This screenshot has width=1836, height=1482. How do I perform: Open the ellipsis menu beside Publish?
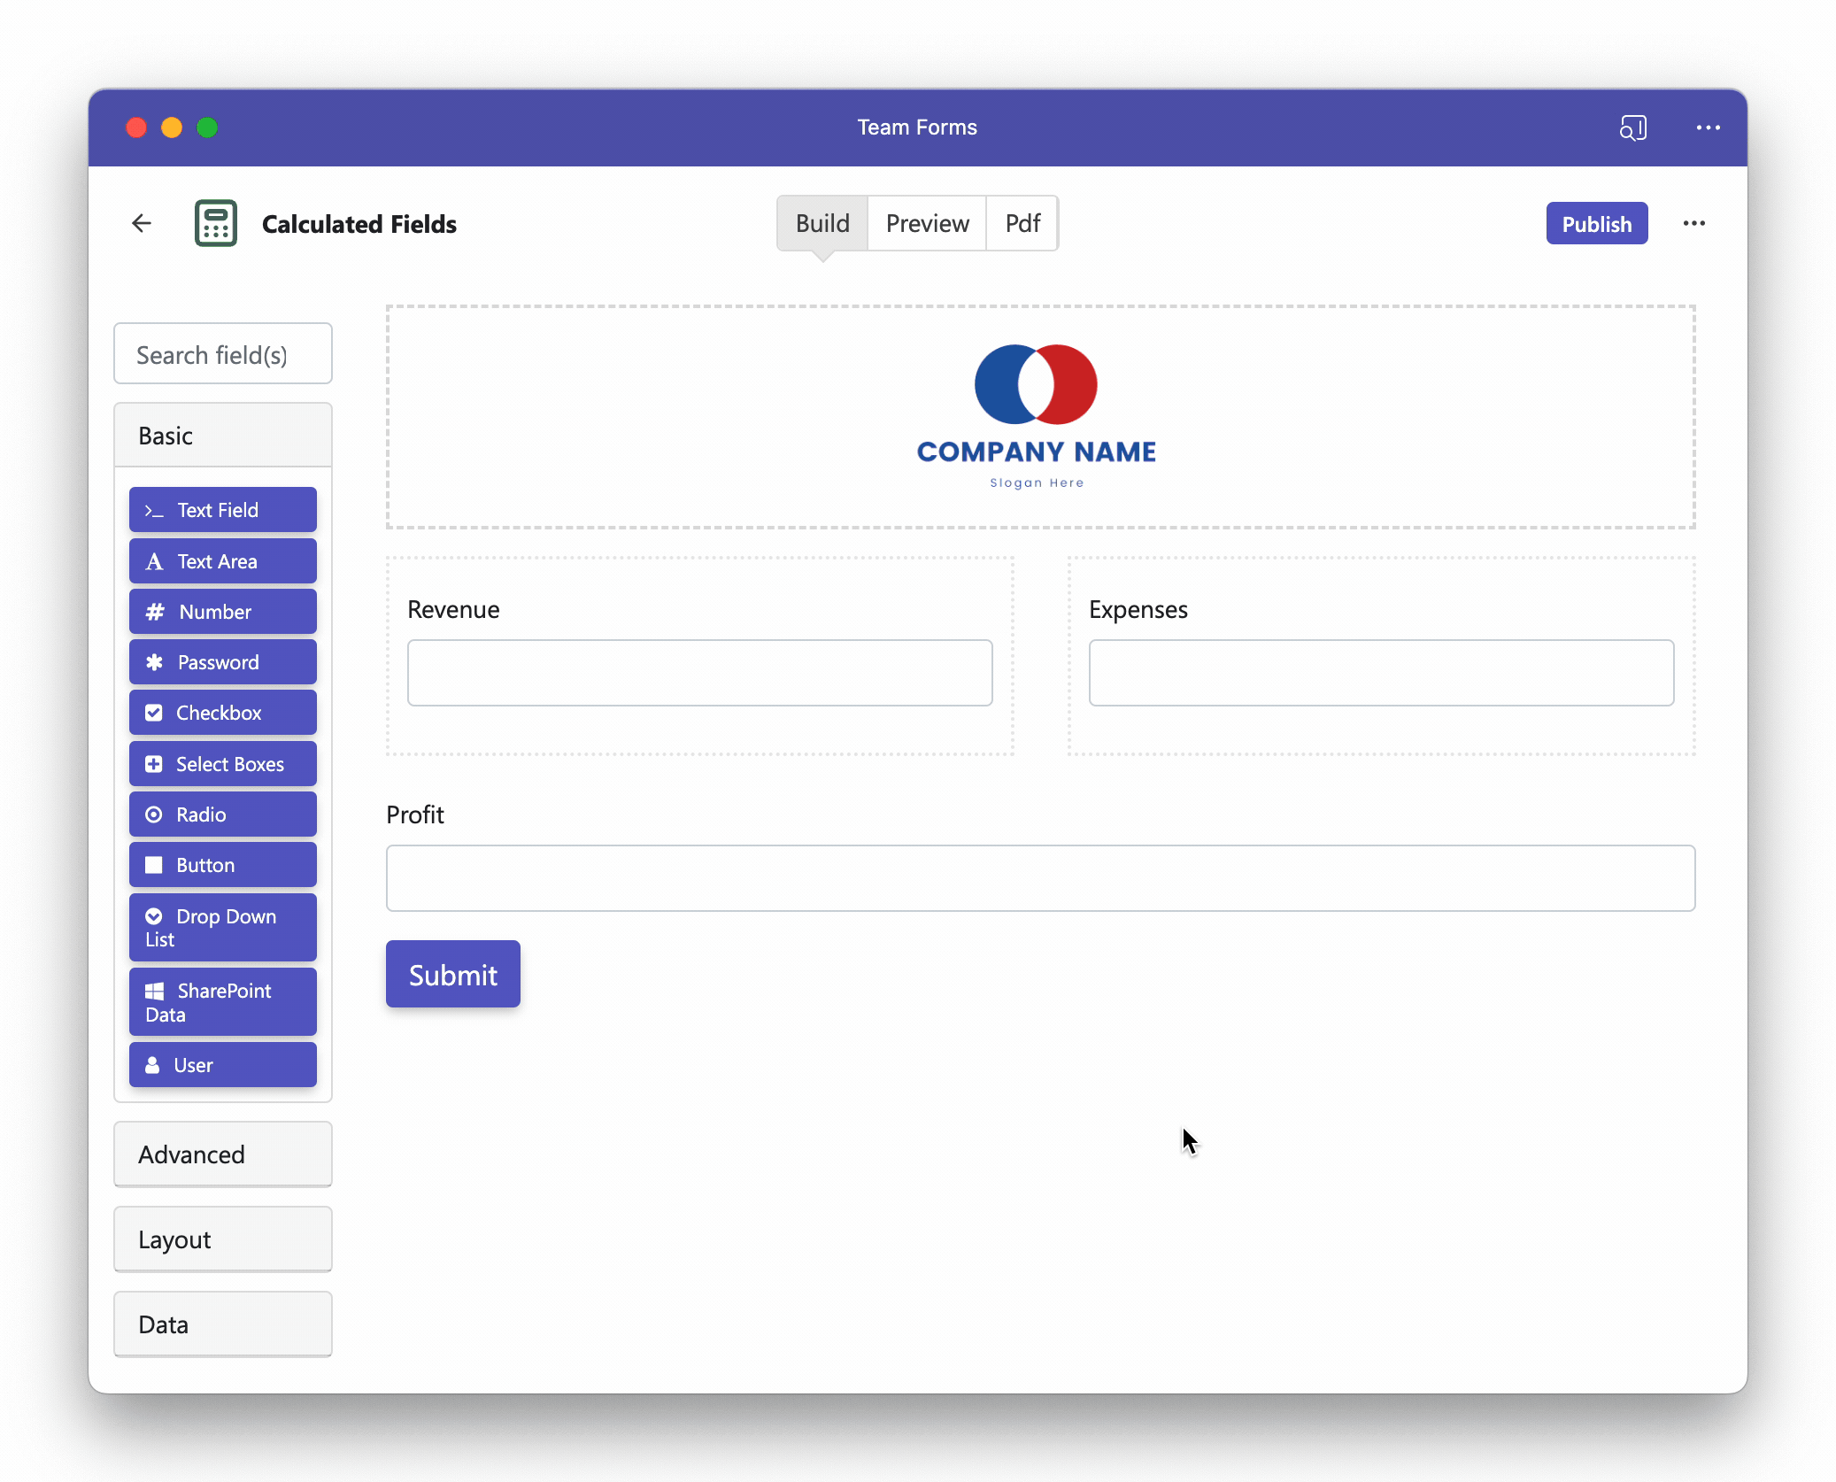click(1693, 223)
